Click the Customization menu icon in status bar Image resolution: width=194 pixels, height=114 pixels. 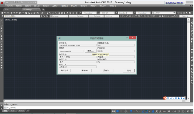[192, 111]
